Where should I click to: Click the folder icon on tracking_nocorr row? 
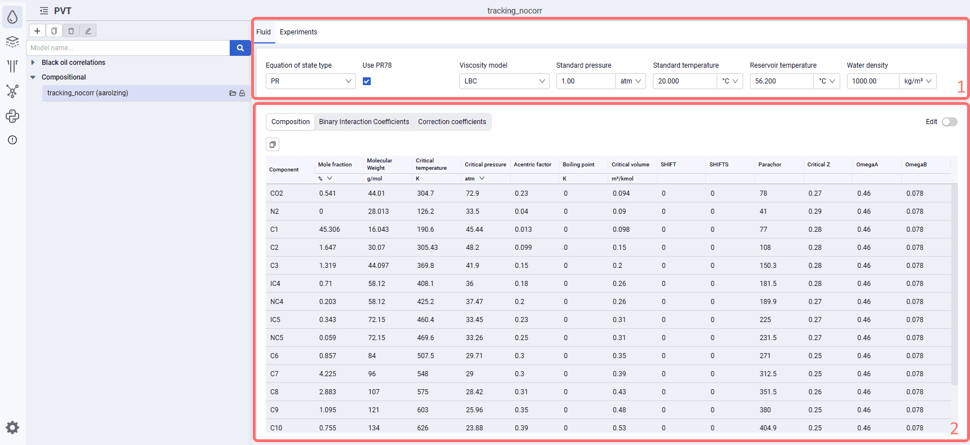[232, 93]
